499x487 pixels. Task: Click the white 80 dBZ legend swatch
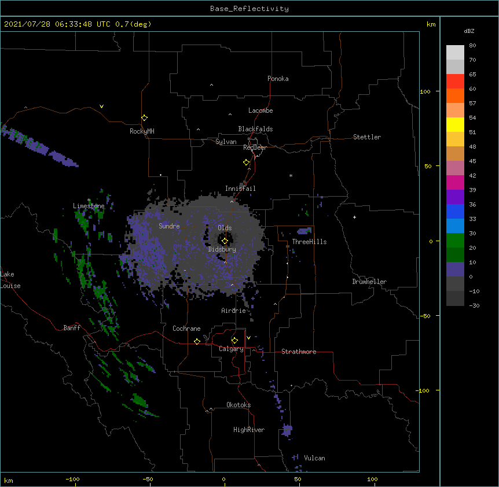455,53
